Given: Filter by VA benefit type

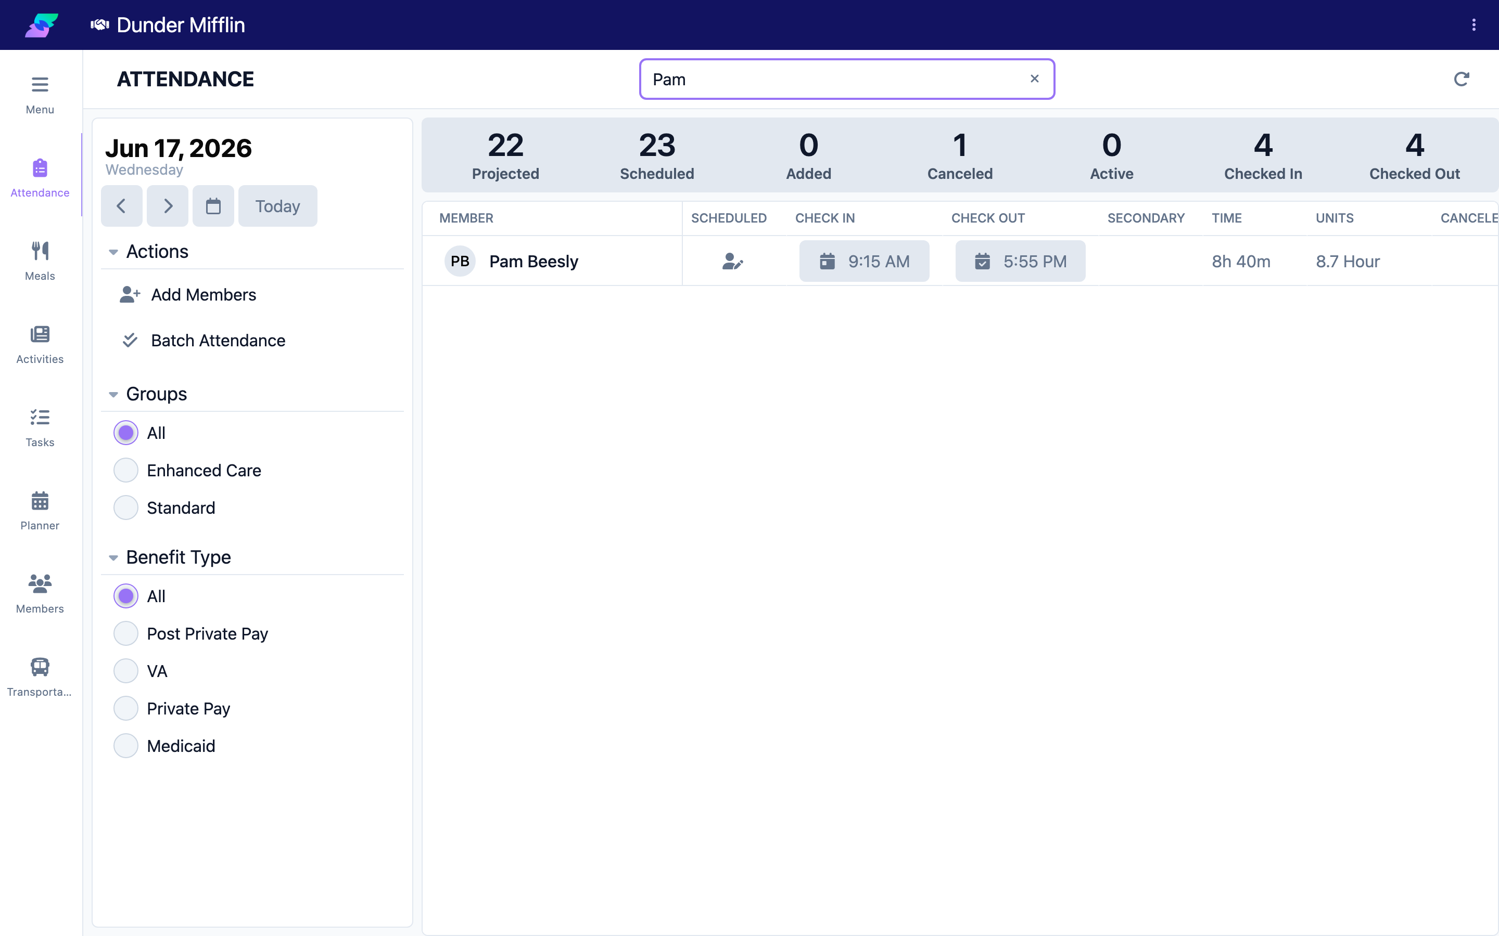Looking at the screenshot, I should tap(126, 671).
